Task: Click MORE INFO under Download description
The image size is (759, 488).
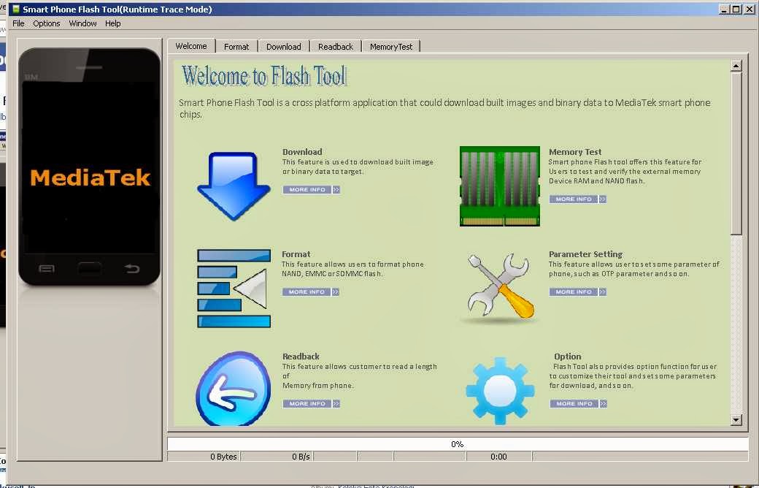Action: pos(312,189)
